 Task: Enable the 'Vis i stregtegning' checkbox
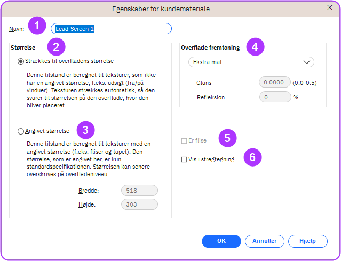click(184, 159)
